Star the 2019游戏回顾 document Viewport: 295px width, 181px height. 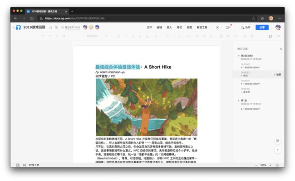51,28
